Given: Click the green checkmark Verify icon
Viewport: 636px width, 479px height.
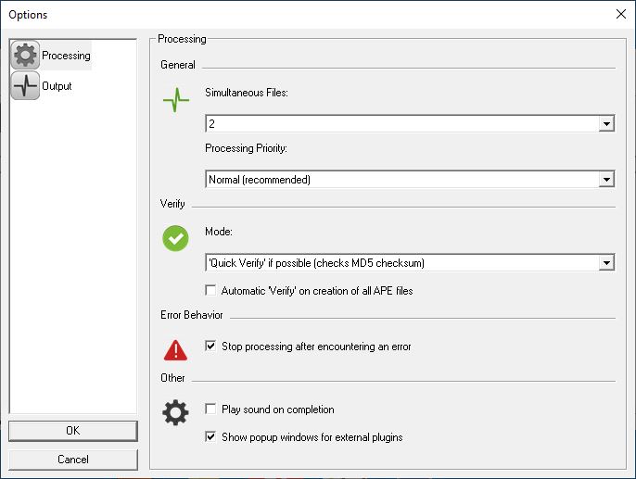Looking at the screenshot, I should click(x=175, y=238).
